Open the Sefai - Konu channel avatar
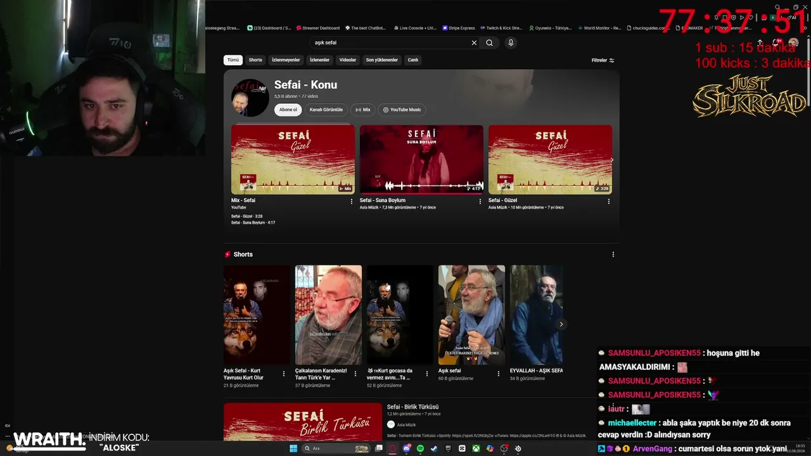The height and width of the screenshot is (456, 811). (x=250, y=98)
